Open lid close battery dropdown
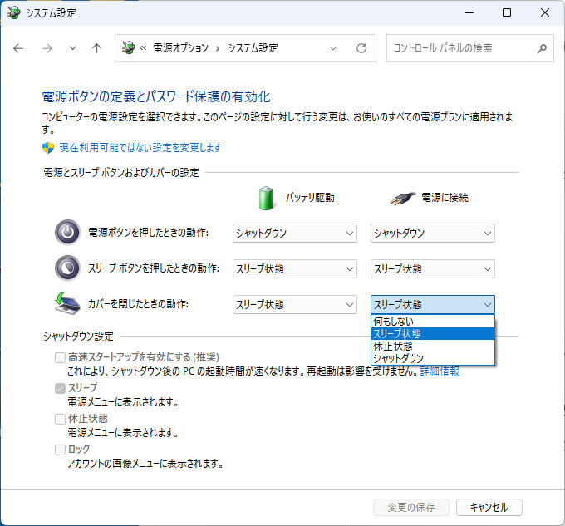The width and height of the screenshot is (565, 526). [295, 304]
